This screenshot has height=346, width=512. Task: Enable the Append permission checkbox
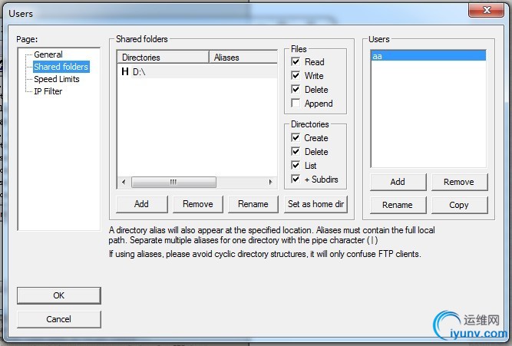coord(296,103)
